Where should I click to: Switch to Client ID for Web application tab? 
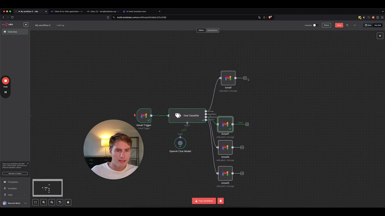tap(66, 11)
